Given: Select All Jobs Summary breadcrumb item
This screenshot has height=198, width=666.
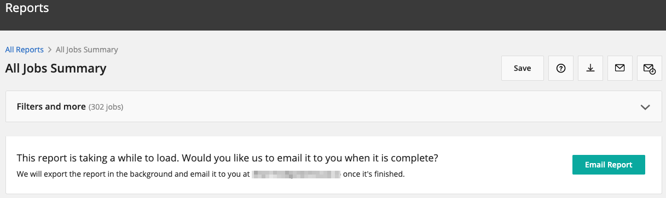Looking at the screenshot, I should [87, 50].
